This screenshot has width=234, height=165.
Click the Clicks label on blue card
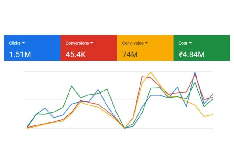(15, 43)
